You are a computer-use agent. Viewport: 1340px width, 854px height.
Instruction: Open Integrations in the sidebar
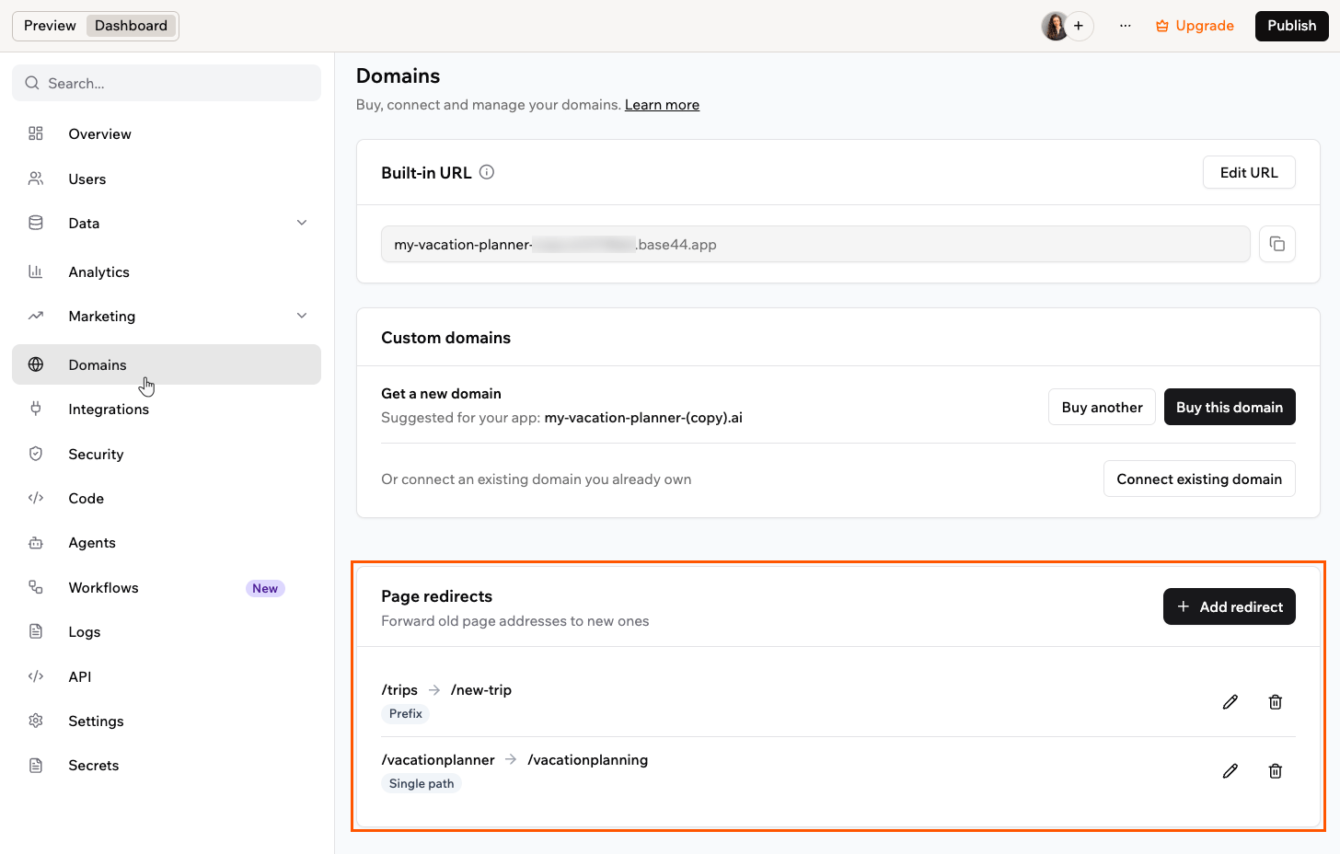tap(167, 409)
